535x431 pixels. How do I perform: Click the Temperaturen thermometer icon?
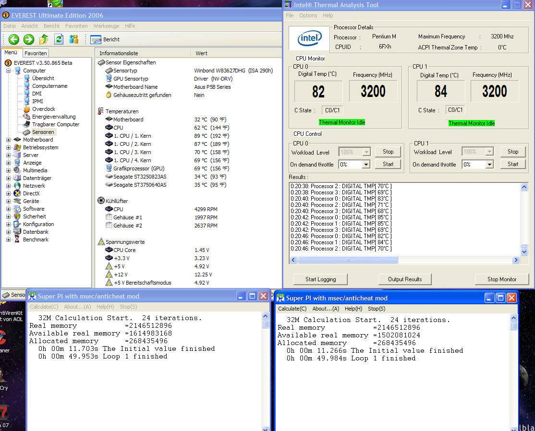100,111
